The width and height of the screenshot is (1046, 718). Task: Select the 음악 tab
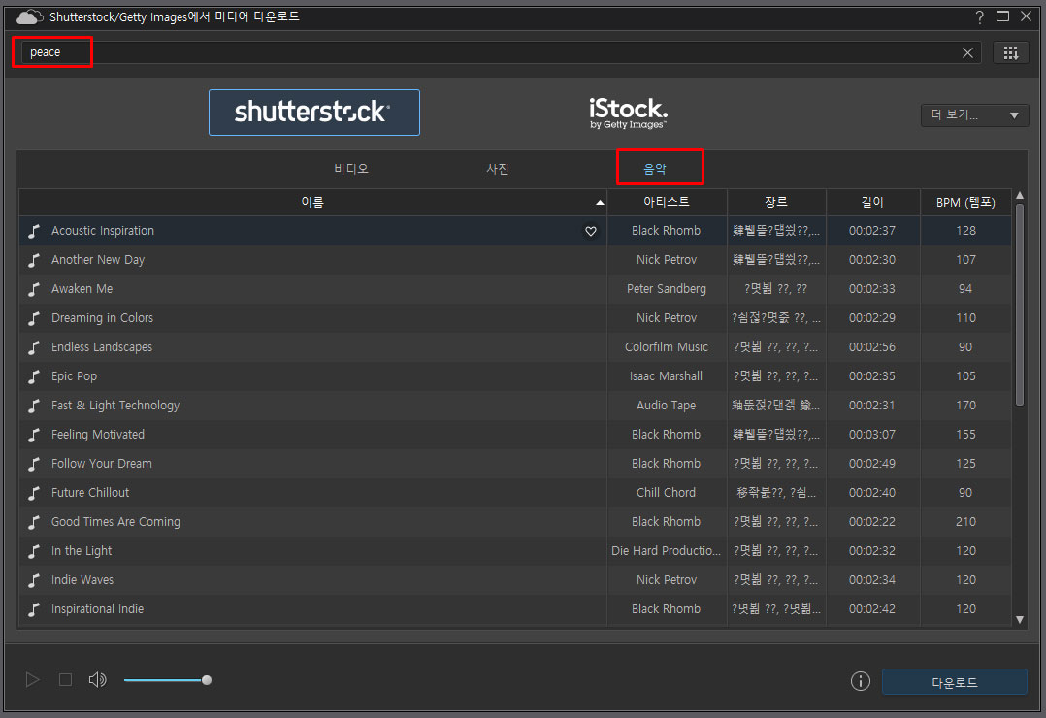(x=654, y=169)
